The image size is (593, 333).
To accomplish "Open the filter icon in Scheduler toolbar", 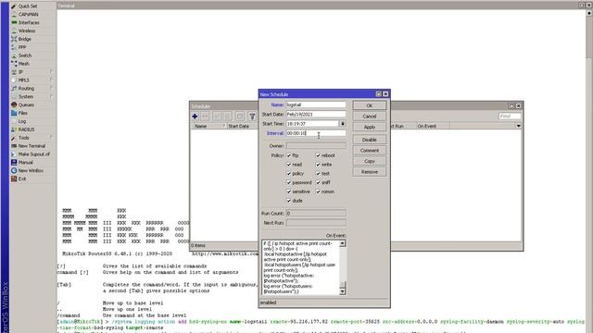I will pos(252,117).
